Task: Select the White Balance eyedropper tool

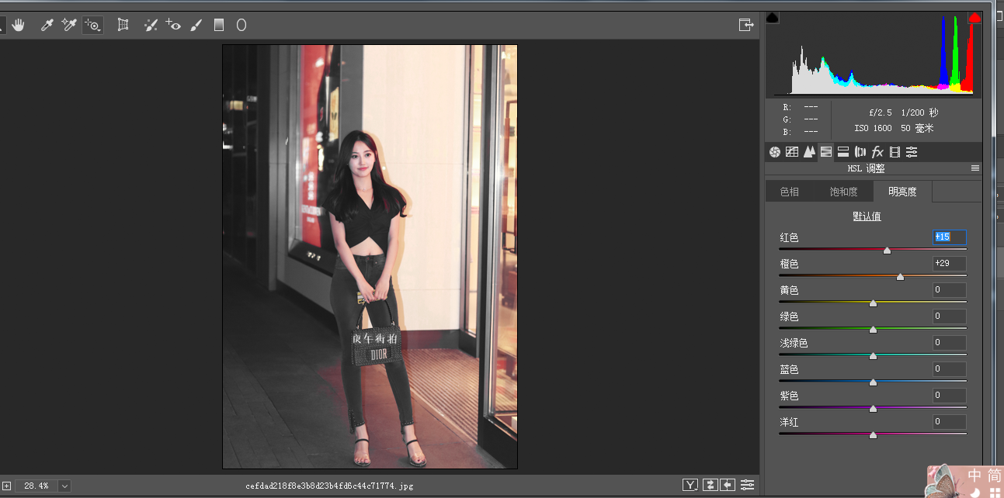Action: (x=47, y=25)
